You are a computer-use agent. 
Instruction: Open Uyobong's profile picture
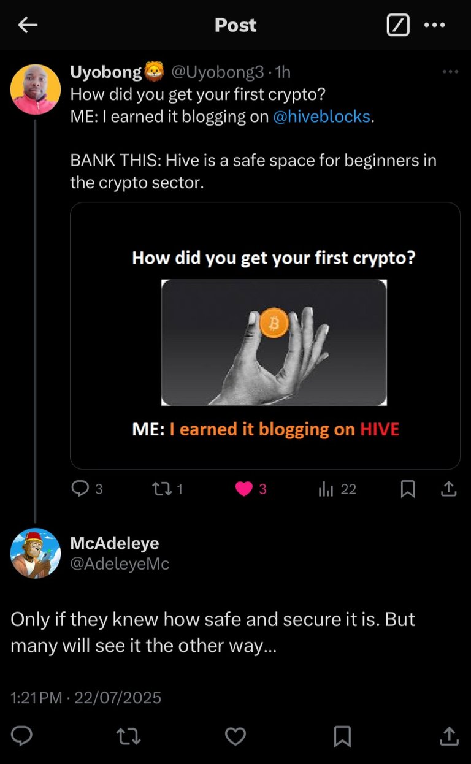[36, 90]
